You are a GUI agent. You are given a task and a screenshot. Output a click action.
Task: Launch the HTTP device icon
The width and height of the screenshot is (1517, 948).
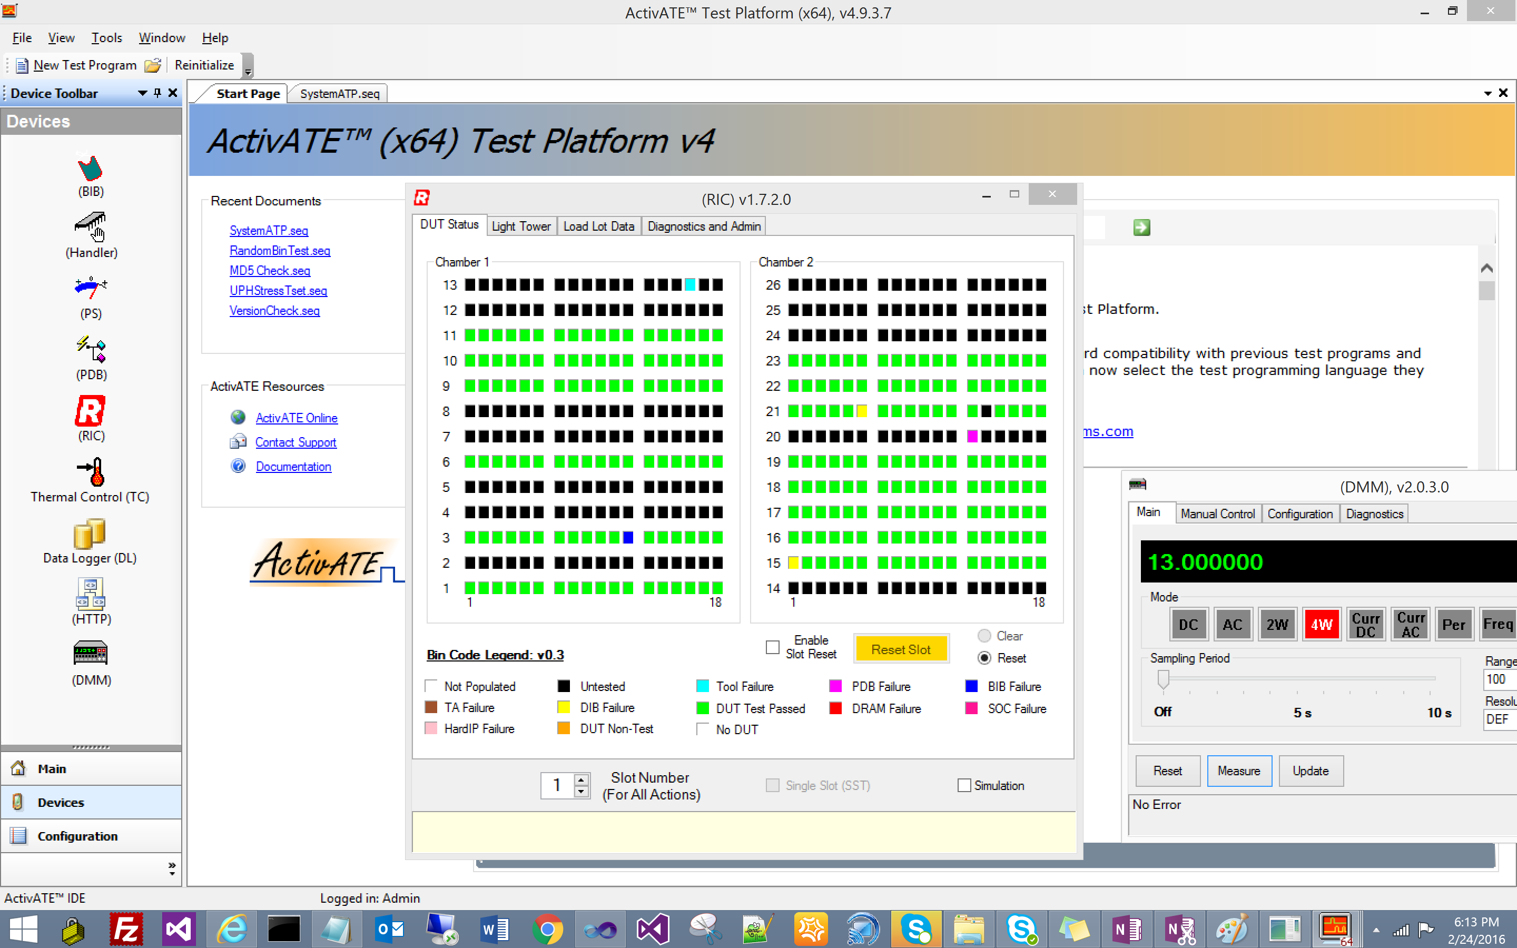pos(90,595)
